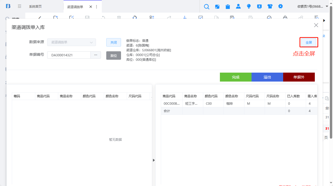Click the 全屏 fullscreen button
This screenshot has width=333, height=186.
tap(309, 42)
